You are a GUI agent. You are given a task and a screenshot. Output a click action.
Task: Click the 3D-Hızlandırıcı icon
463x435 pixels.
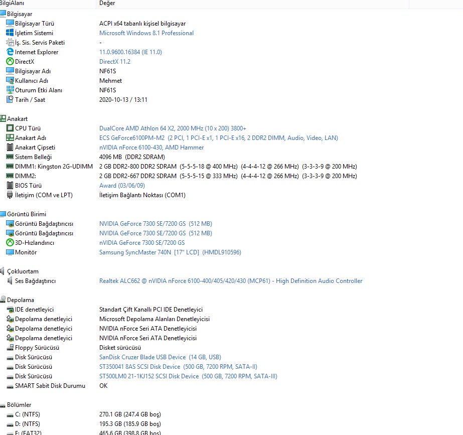[10, 243]
